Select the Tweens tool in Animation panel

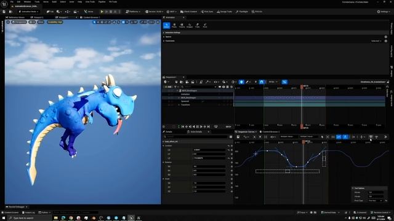coord(182,25)
